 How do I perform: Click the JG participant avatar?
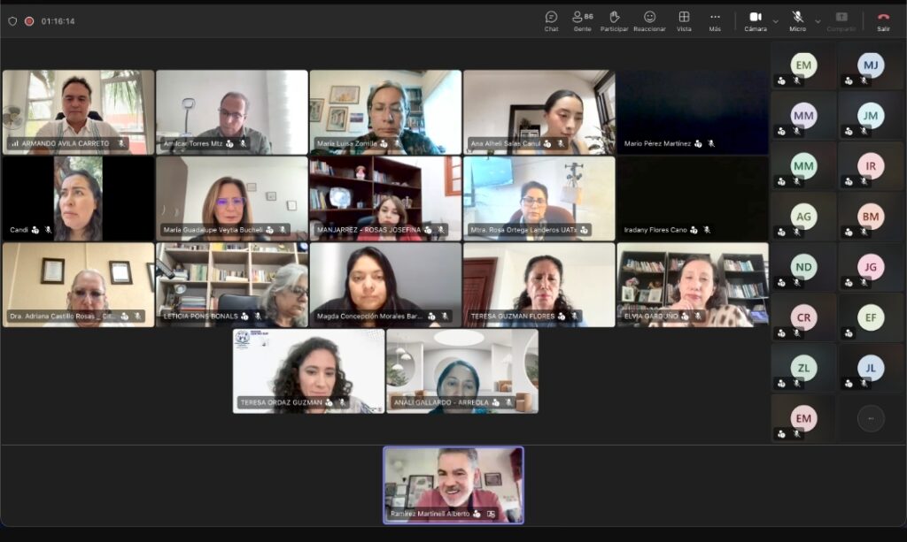[x=871, y=267]
